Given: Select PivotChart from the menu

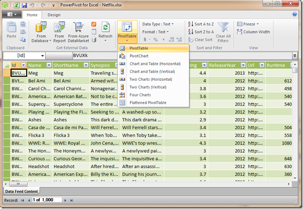Looking at the screenshot, I should pos(139,56).
